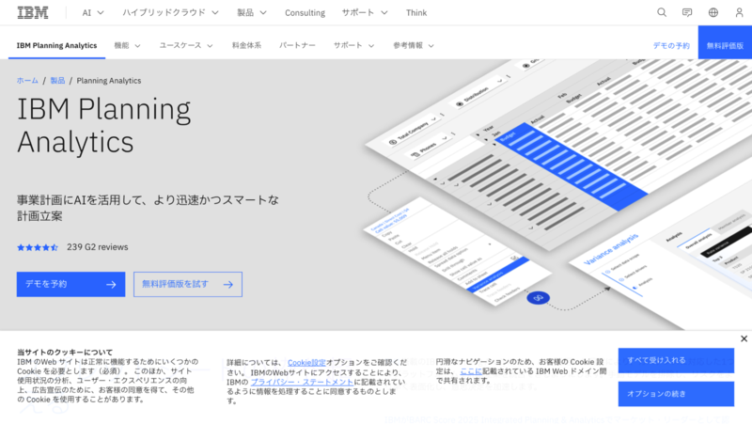752x424 pixels.
Task: Click the Planning Analytics breadcrumb text
Action: [x=109, y=81]
